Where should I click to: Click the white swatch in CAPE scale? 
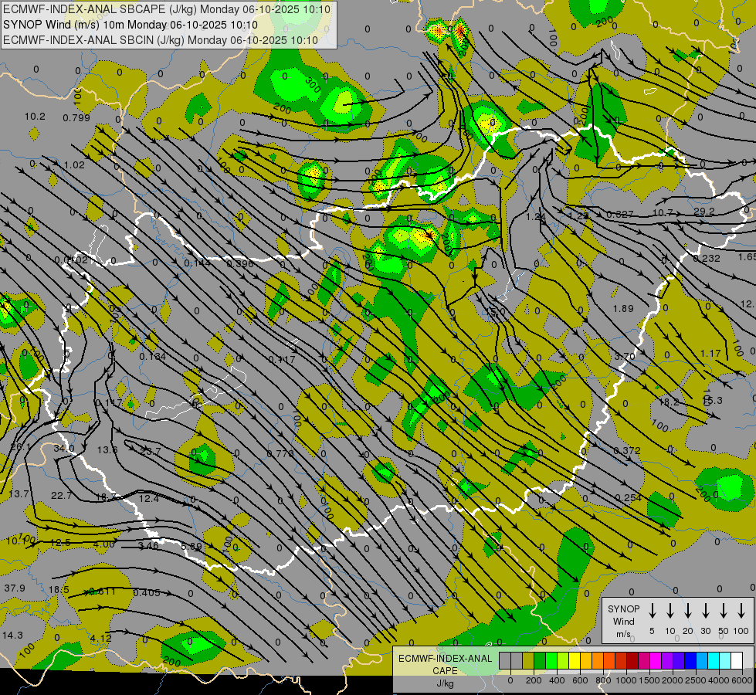tap(737, 661)
